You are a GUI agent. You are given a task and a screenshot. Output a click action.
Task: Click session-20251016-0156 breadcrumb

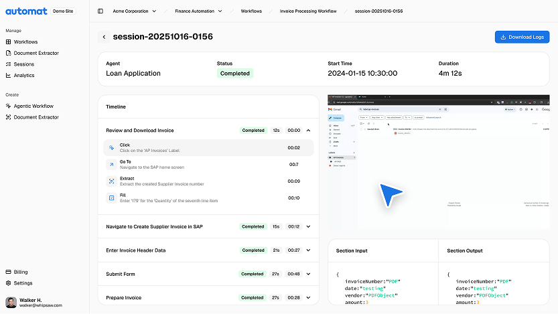[x=378, y=11]
